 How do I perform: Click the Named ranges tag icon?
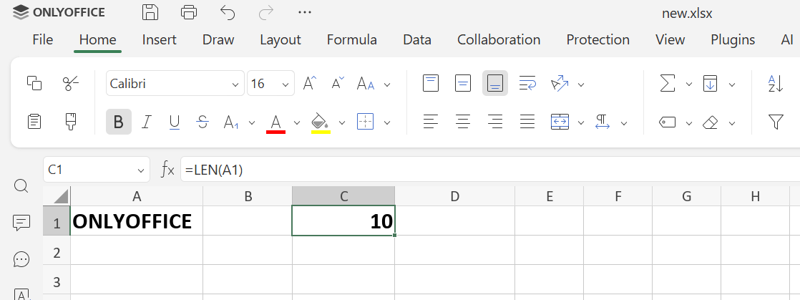[668, 122]
